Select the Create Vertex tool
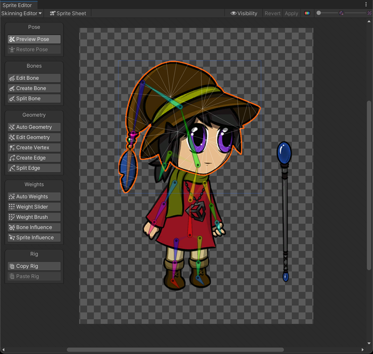The width and height of the screenshot is (373, 354). [x=34, y=148]
